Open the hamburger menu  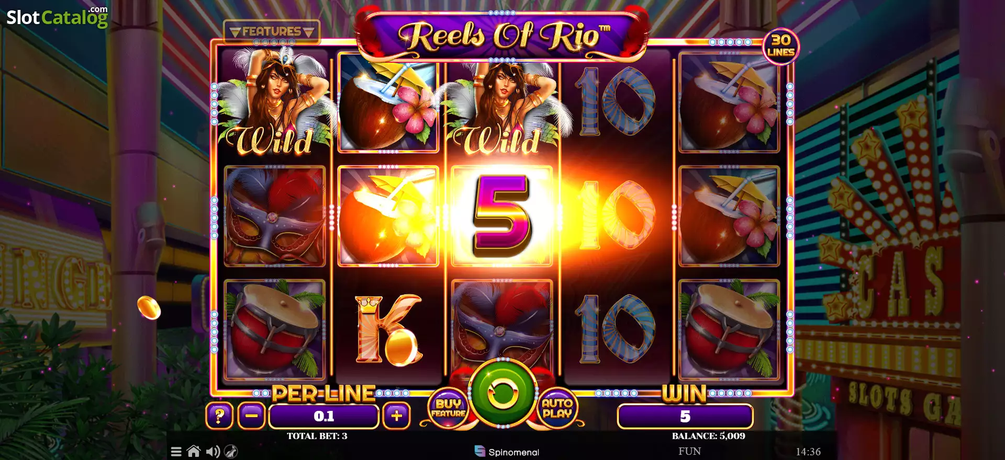pyautogui.click(x=176, y=452)
